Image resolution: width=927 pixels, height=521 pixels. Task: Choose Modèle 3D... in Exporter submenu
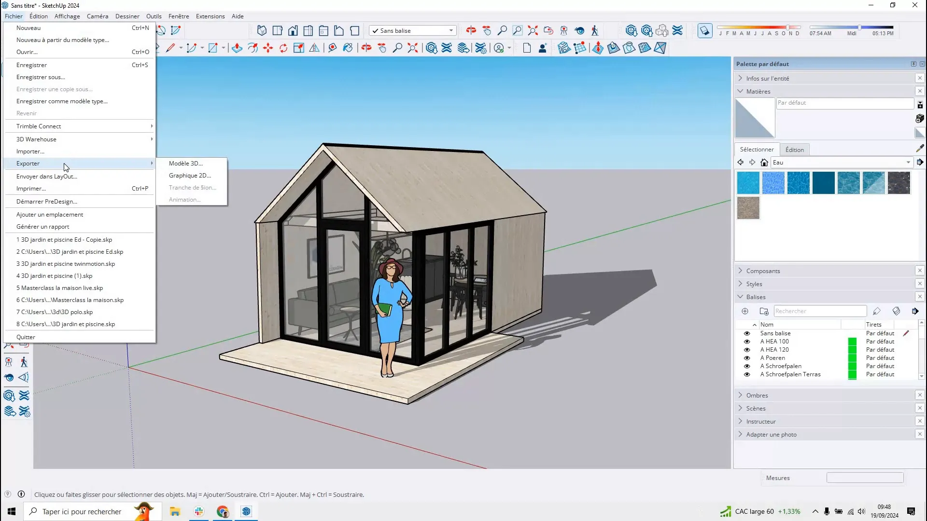(x=192, y=164)
